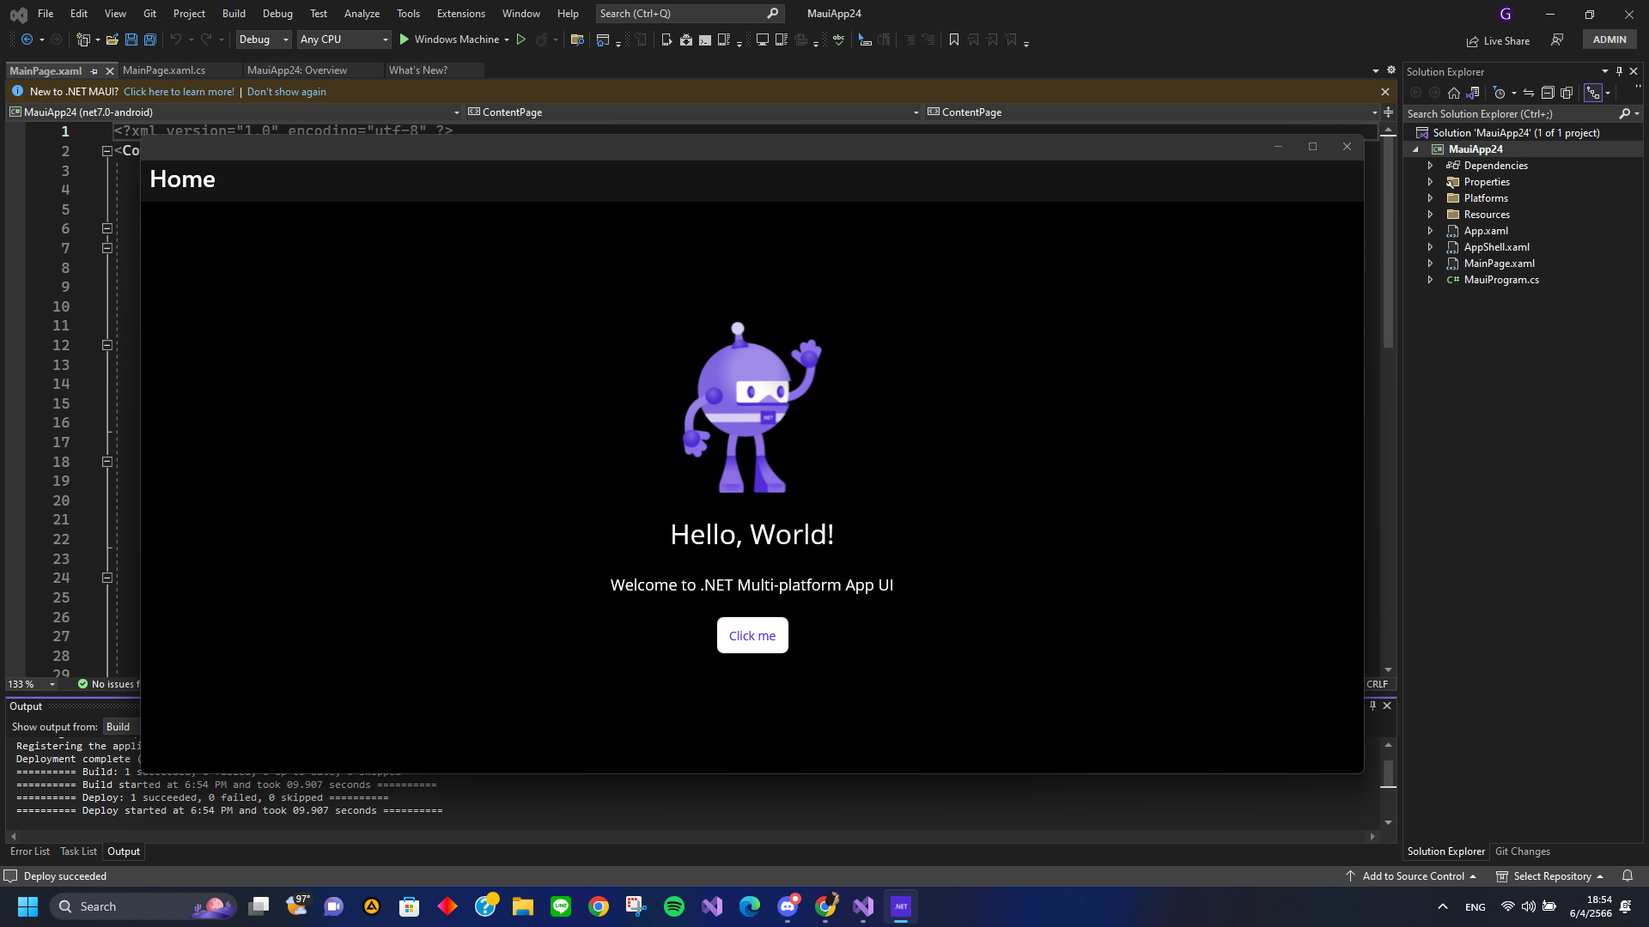Switch to the MainPage.xaml.cs tab
Viewport: 1649px width, 927px height.
[165, 70]
